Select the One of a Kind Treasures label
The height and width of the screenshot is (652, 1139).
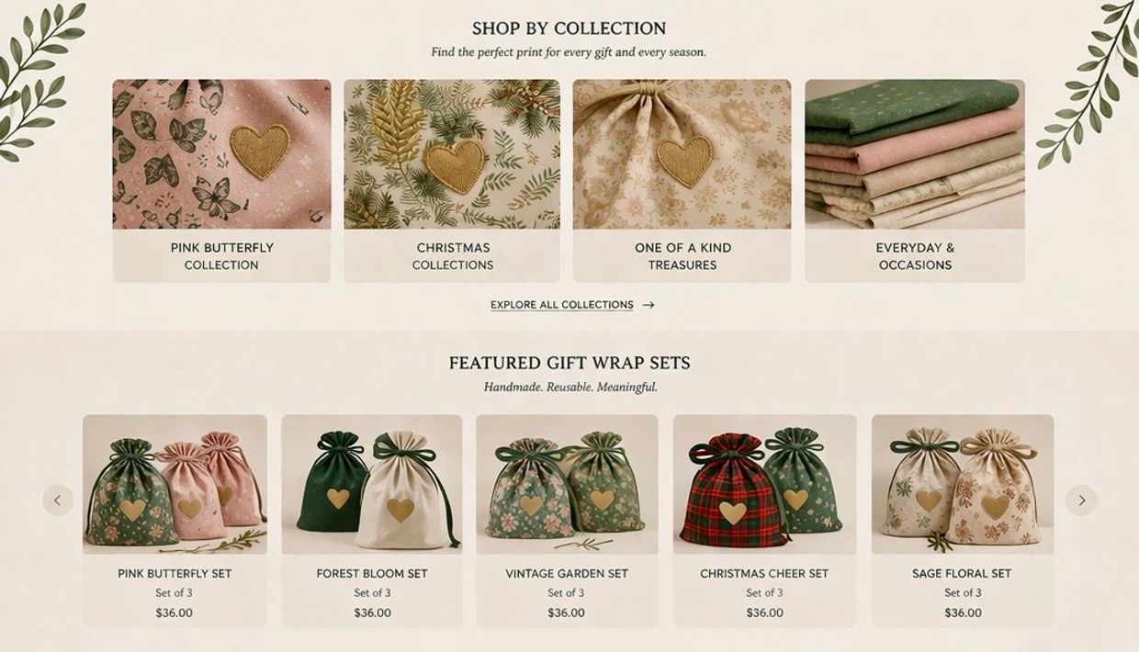[x=682, y=256]
